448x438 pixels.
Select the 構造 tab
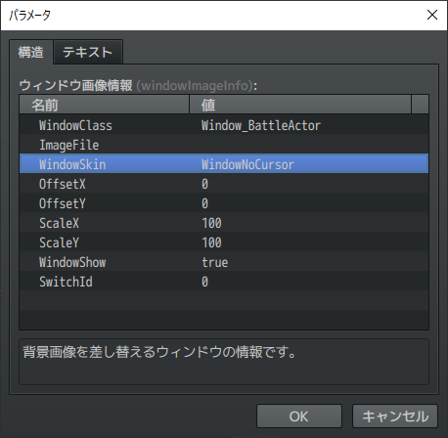(x=31, y=52)
